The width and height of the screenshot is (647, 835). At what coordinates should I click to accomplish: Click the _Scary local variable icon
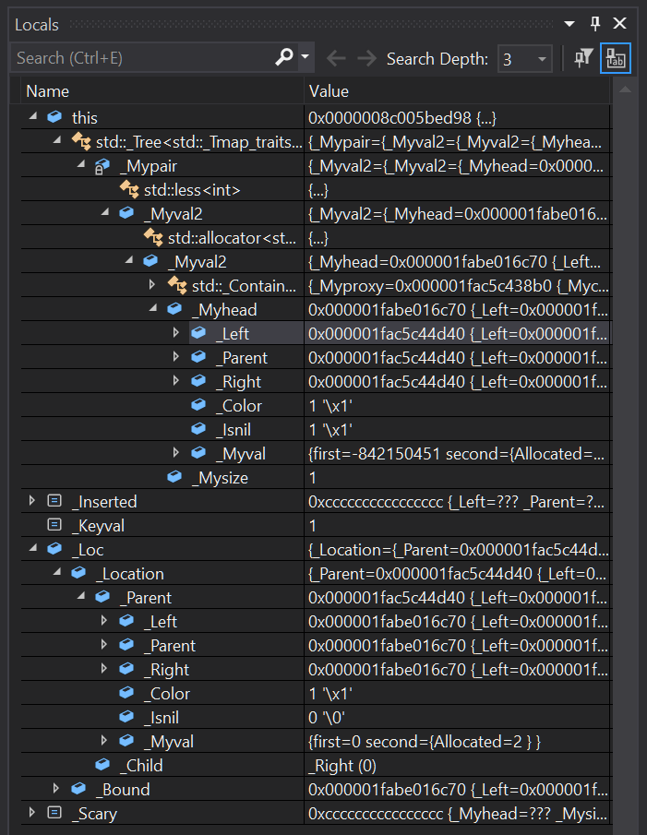[x=54, y=812]
